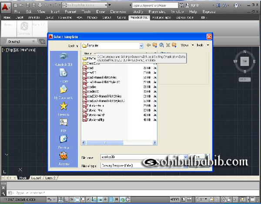Click the Create New Folder icon

pyautogui.click(x=174, y=45)
